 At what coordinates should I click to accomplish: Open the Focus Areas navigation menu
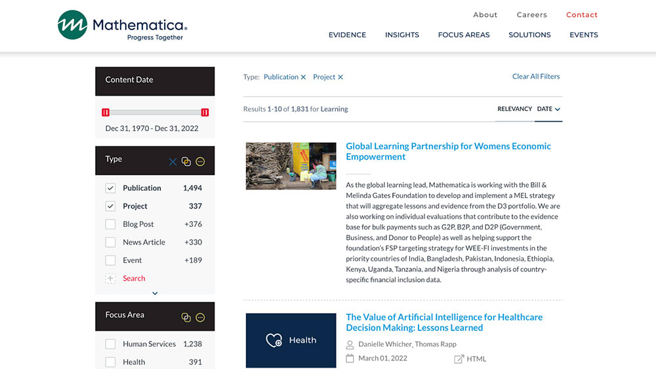click(x=464, y=35)
